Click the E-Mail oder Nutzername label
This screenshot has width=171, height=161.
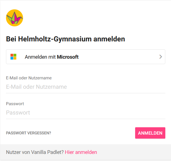pos(29,78)
